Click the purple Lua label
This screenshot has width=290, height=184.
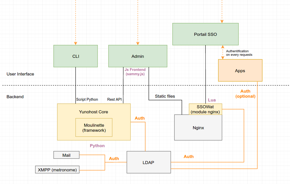point(212,100)
